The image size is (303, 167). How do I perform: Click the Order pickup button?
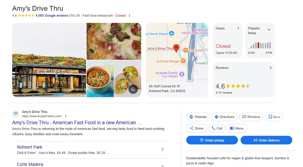coord(212,140)
